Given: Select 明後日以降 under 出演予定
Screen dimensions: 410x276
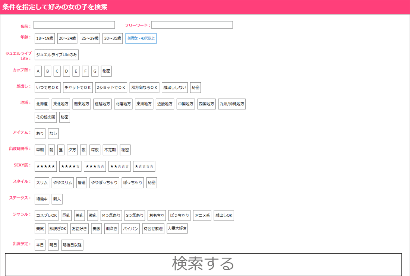Looking at the screenshot, I should (x=72, y=245).
